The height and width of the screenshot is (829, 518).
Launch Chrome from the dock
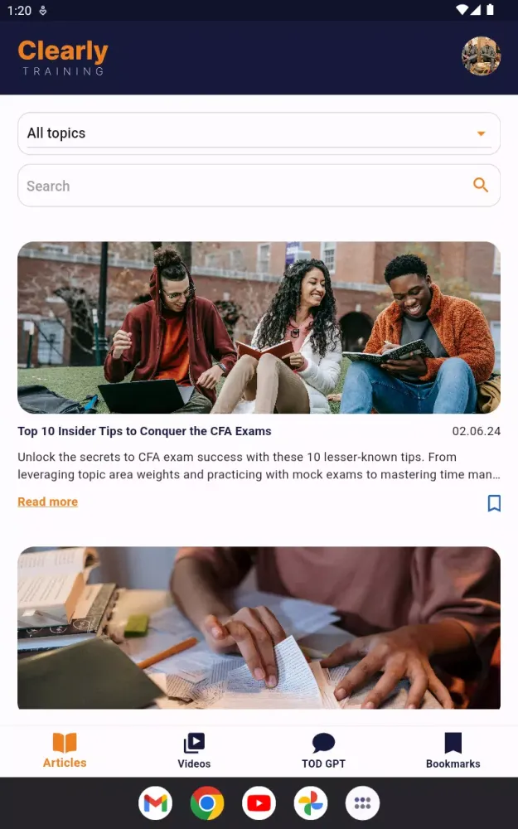207,803
